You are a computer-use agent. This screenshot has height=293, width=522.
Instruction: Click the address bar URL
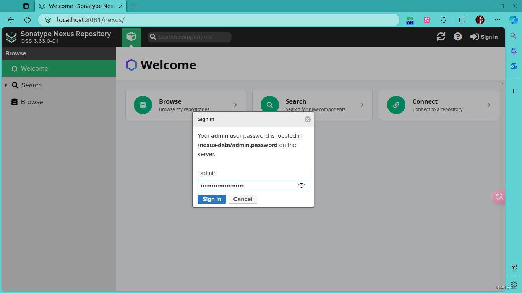91,20
